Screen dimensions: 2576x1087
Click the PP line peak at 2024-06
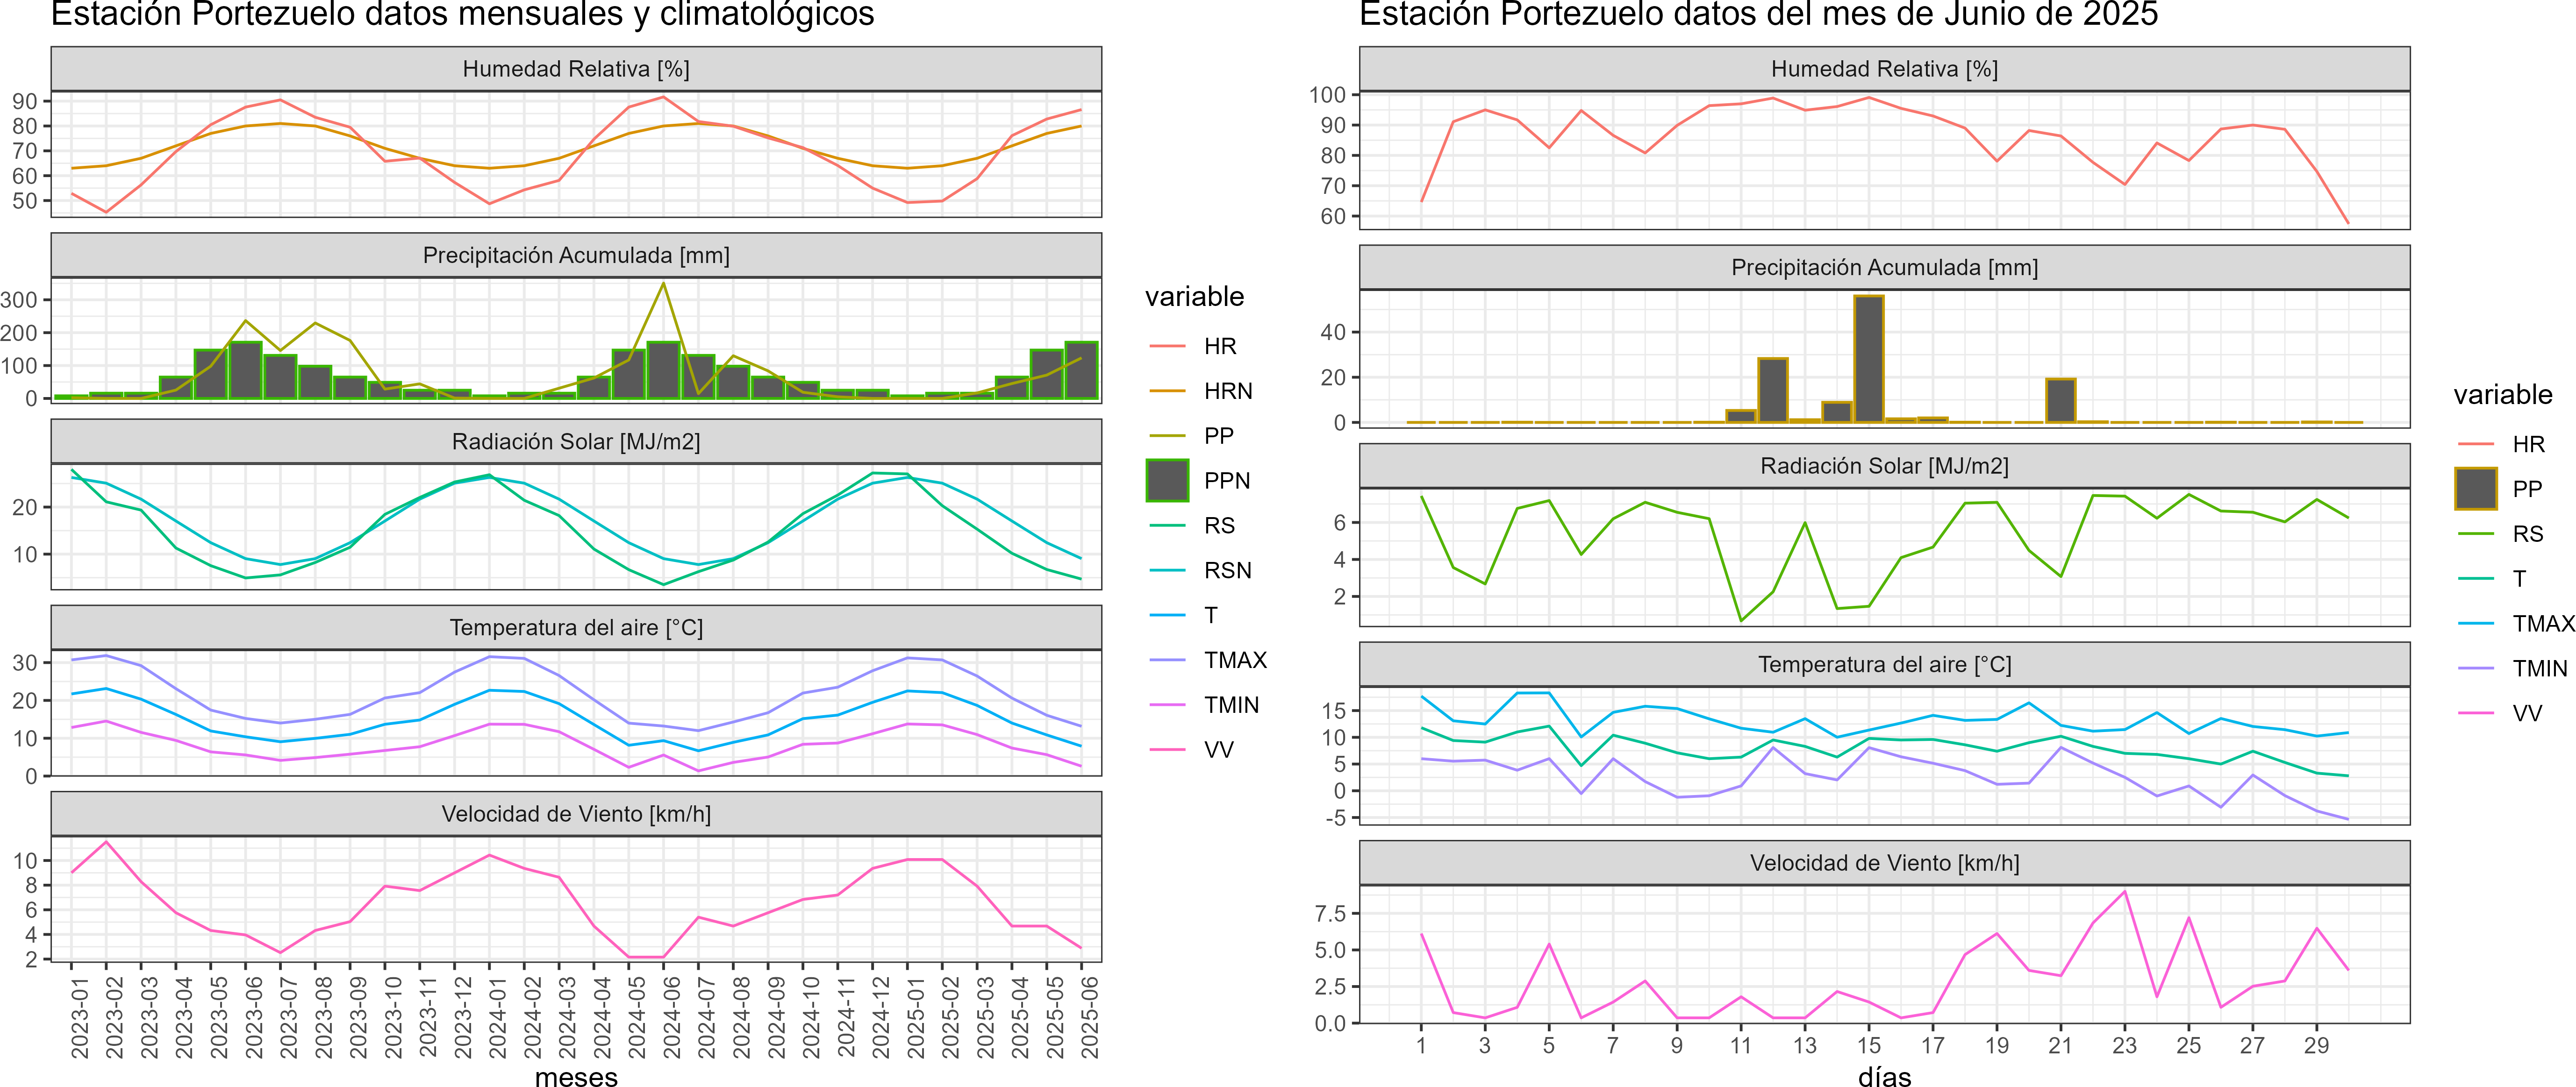[664, 284]
